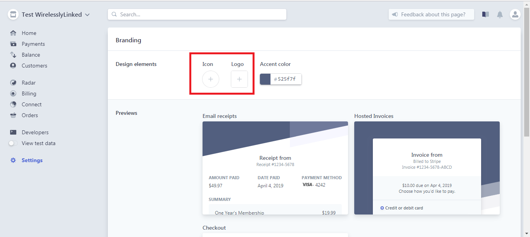Open the documentation book icon
The width and height of the screenshot is (530, 237).
click(x=485, y=14)
